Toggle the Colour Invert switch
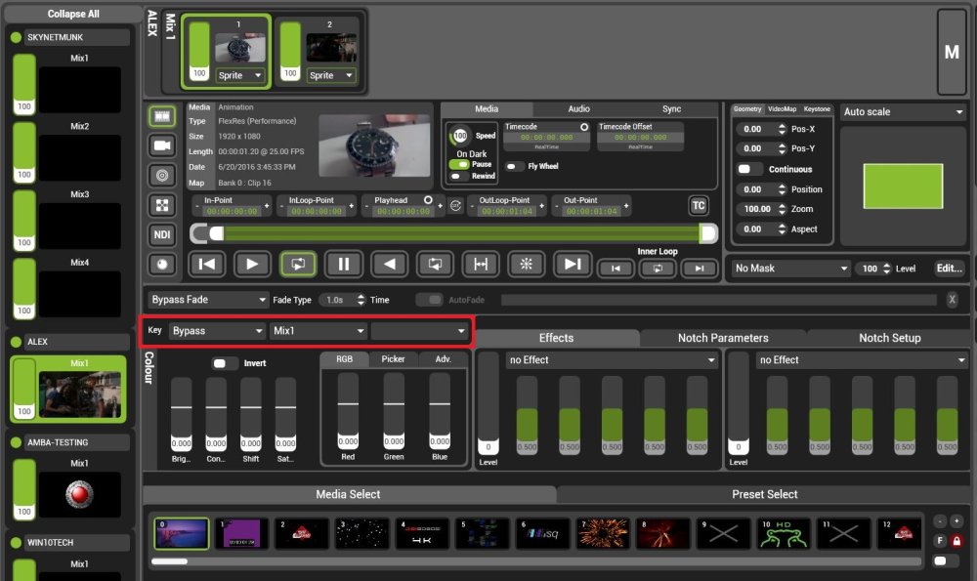Viewport: 977px width, 581px height. point(225,363)
